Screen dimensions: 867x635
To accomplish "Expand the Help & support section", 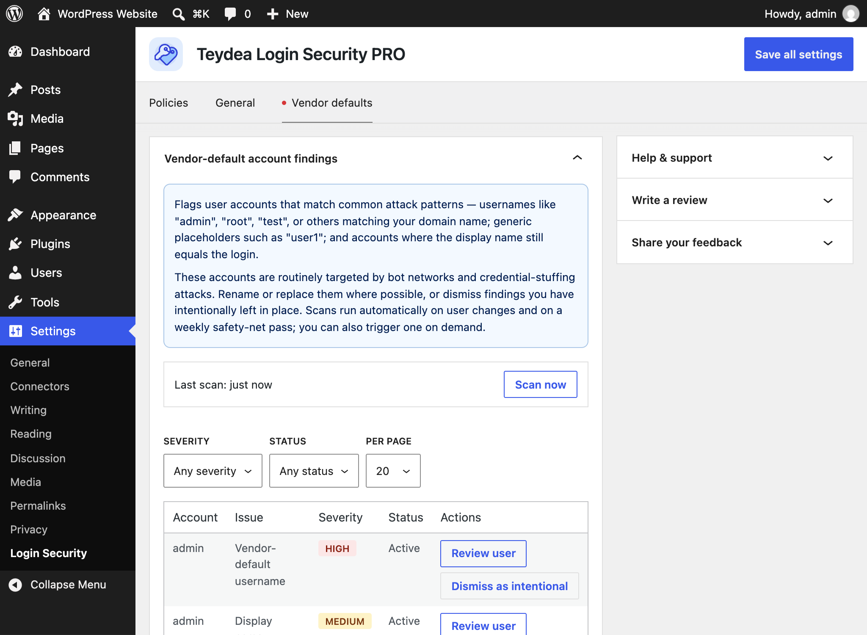I will pos(735,157).
